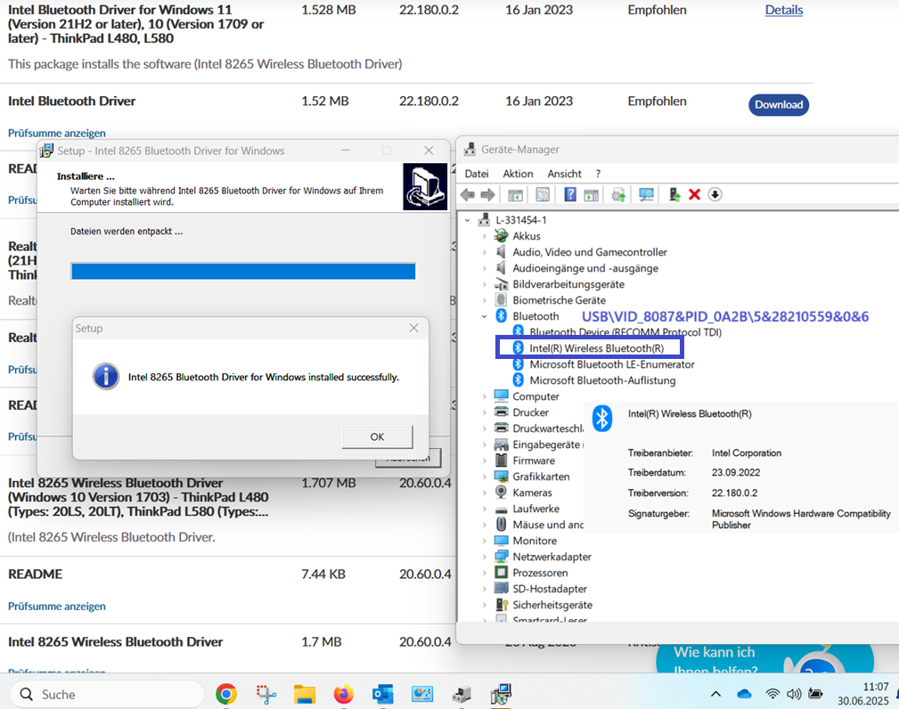
Task: Open Snipping Tool from the taskbar
Action: (266, 694)
